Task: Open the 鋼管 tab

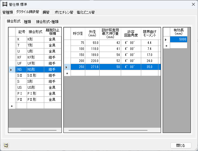Action: coord(46,12)
